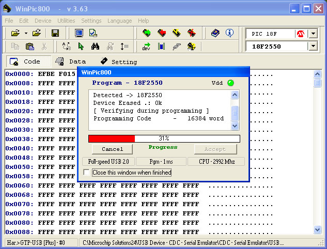327x249 pixels.
Task: Expand the recent files arrow beside Open
Action: [x=26, y=33]
